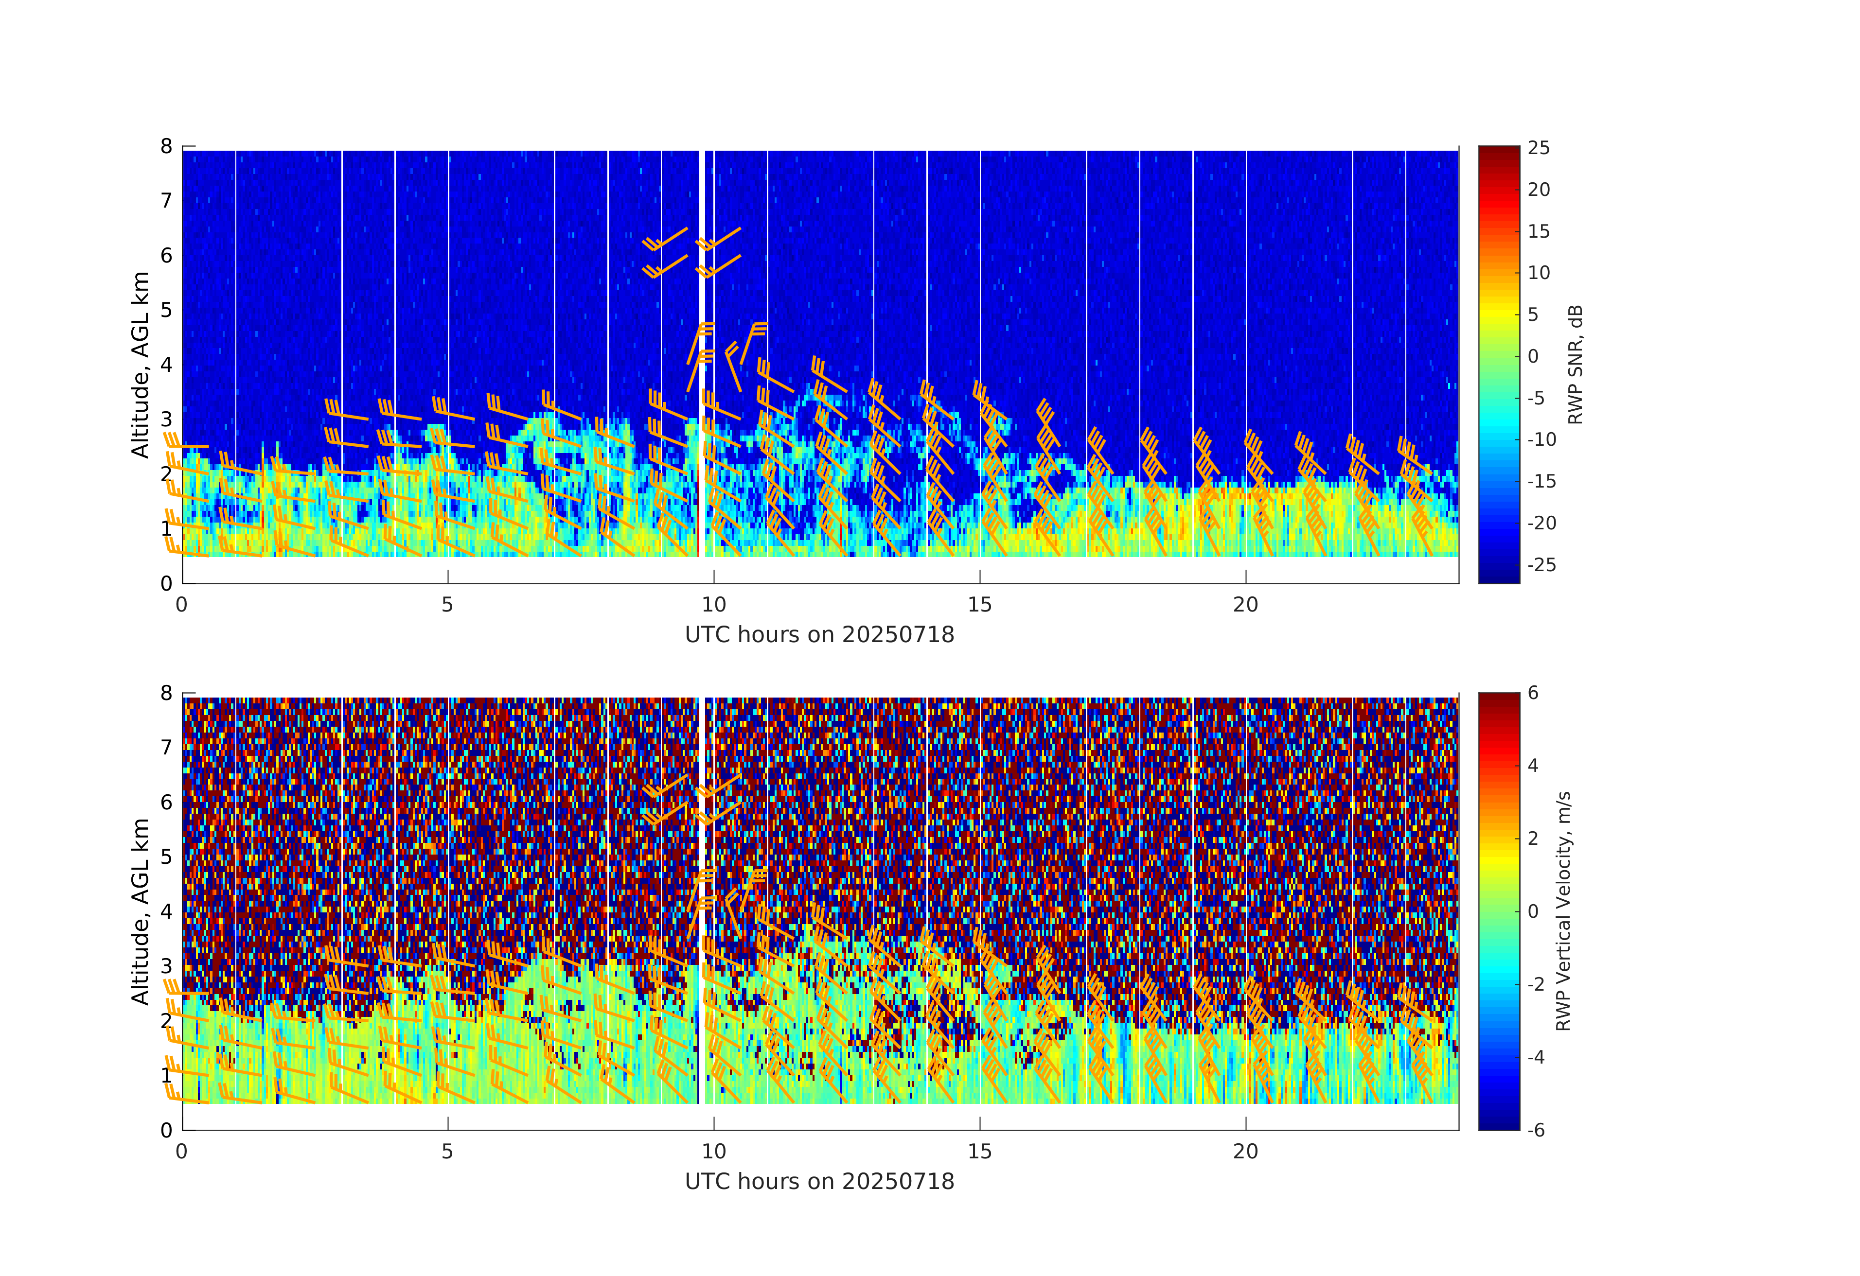Click the x-axis tick 5 in top plot
The width and height of the screenshot is (1860, 1276).
[447, 605]
